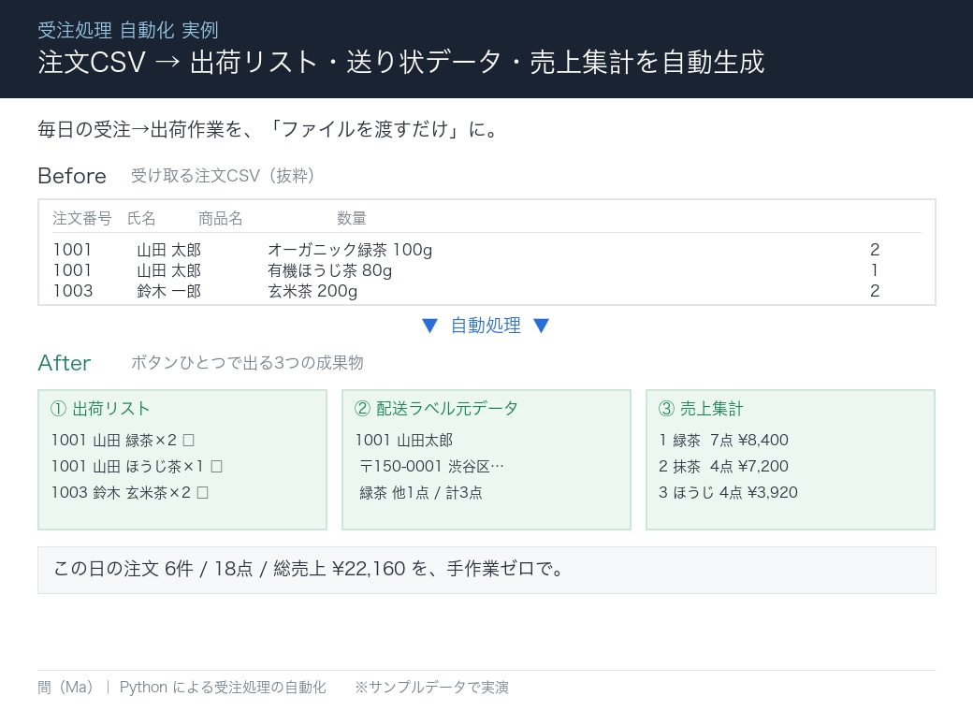Click the 氏名 column header
Image resolution: width=973 pixels, height=711 pixels.
pyautogui.click(x=141, y=218)
